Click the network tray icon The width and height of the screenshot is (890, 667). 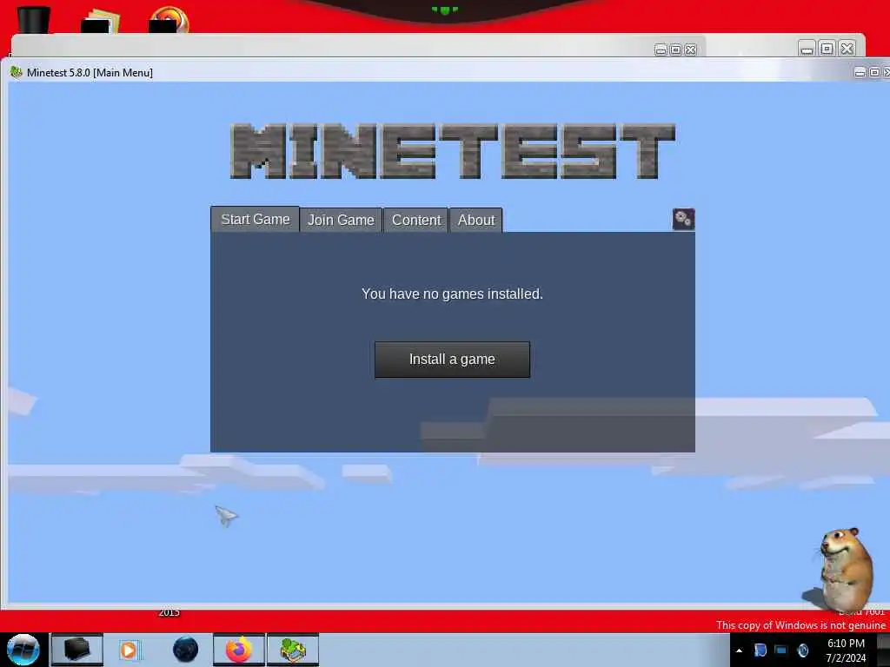tap(781, 650)
